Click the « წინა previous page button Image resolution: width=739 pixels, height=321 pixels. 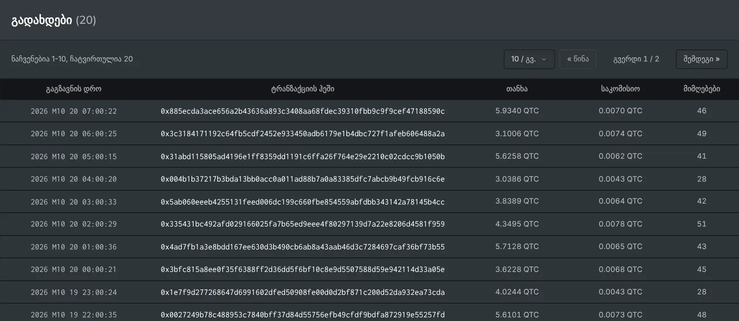point(578,59)
